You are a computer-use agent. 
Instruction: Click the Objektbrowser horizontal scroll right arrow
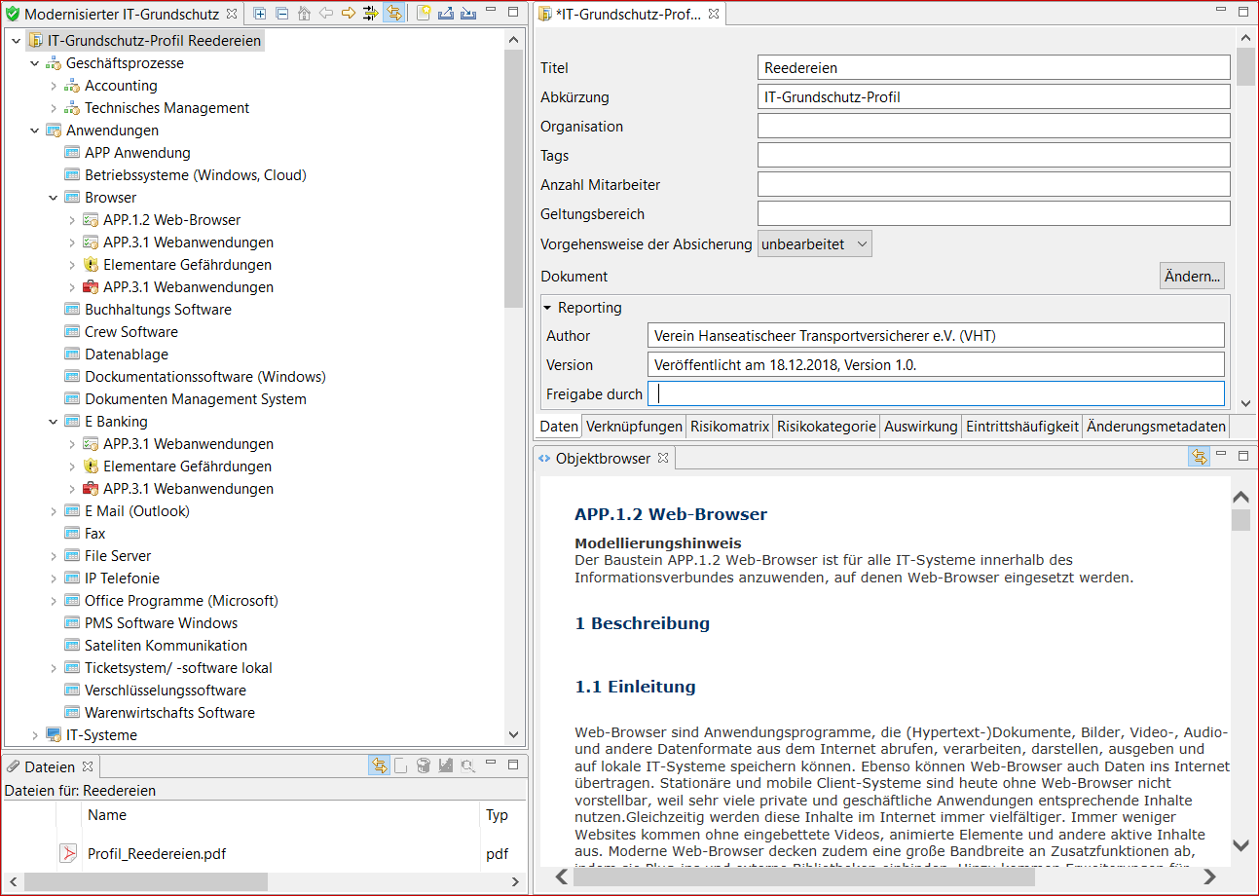pyautogui.click(x=1210, y=877)
